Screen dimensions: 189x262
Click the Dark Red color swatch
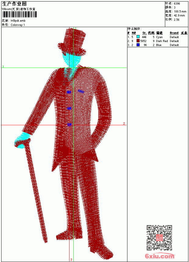(138, 41)
